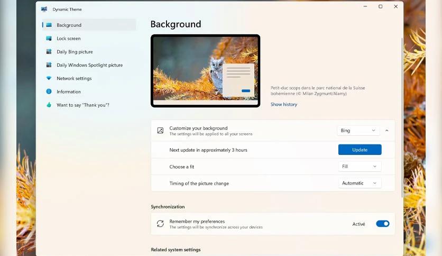Click the Lock screen icon in sidebar
The height and width of the screenshot is (256, 442).
tap(49, 38)
